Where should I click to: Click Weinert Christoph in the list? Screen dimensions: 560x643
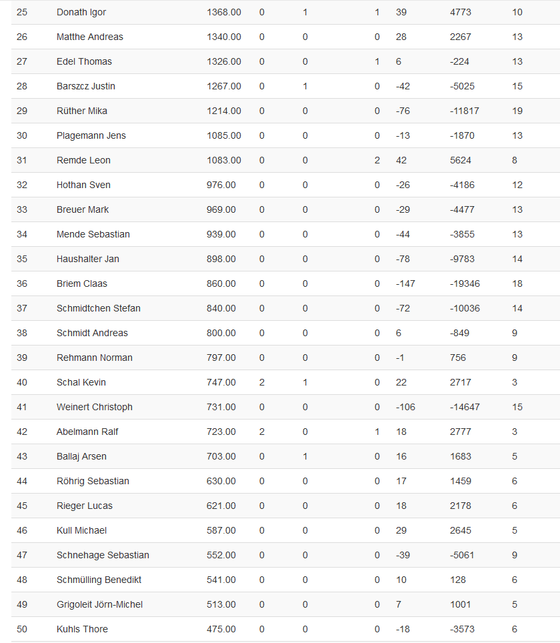click(95, 407)
